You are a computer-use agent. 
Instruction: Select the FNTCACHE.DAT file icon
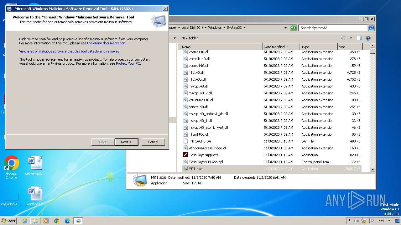[185, 141]
